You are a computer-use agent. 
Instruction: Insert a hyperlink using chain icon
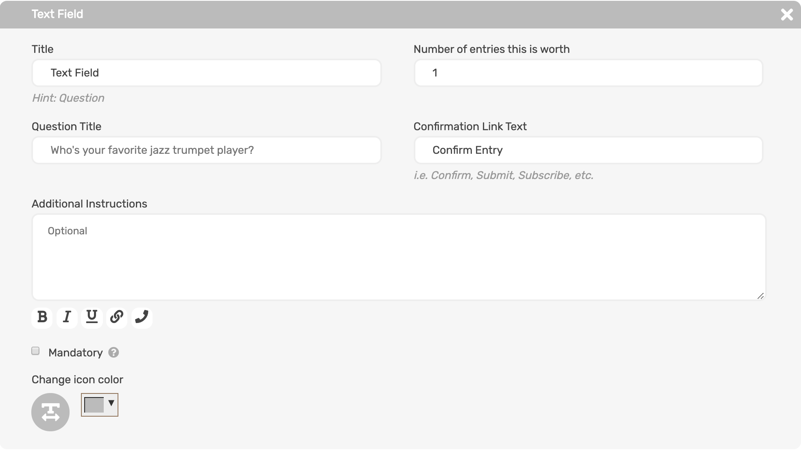117,317
